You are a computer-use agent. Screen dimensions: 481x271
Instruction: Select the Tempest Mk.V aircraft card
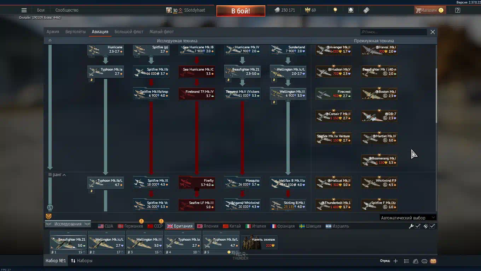point(242,94)
